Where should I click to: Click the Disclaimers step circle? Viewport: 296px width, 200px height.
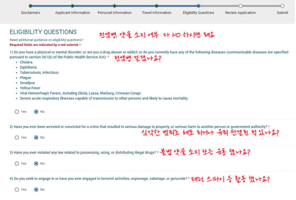click(30, 6)
